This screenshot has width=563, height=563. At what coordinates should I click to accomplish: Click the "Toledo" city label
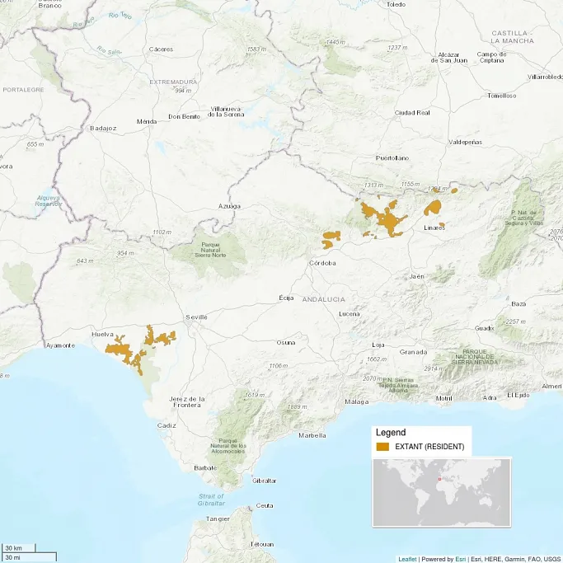pos(396,5)
